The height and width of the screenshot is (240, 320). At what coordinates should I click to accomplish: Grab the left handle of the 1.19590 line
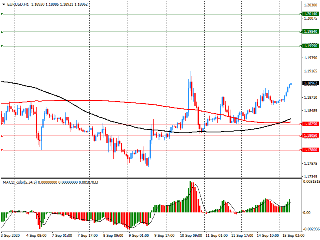click(x=2, y=46)
